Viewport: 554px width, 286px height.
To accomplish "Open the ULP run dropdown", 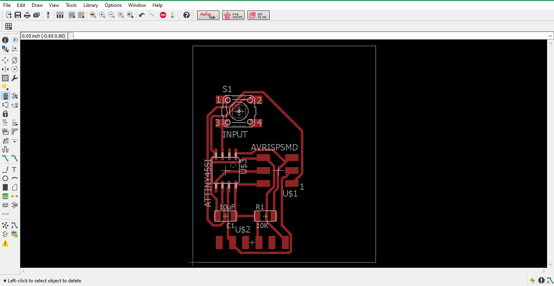I will point(81,15).
